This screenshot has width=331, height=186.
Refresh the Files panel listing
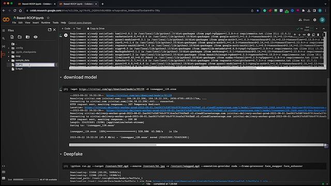20,37
